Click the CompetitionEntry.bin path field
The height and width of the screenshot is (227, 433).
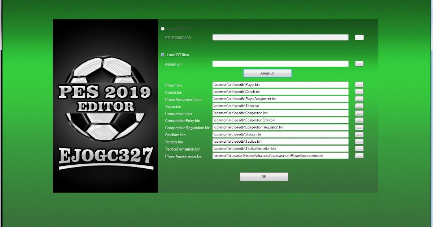(x=280, y=120)
